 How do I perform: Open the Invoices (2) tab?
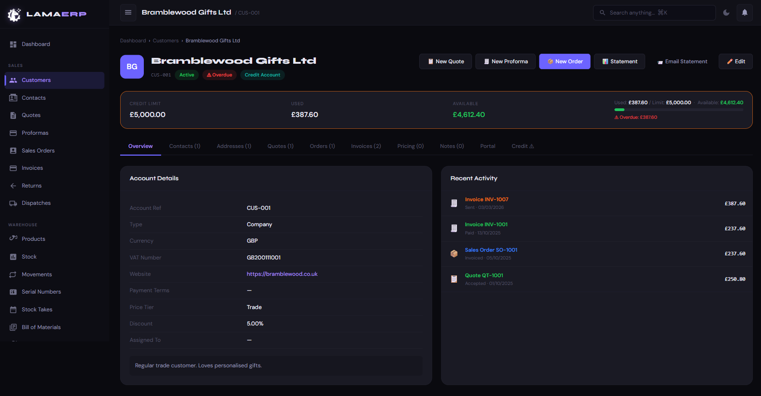point(366,146)
